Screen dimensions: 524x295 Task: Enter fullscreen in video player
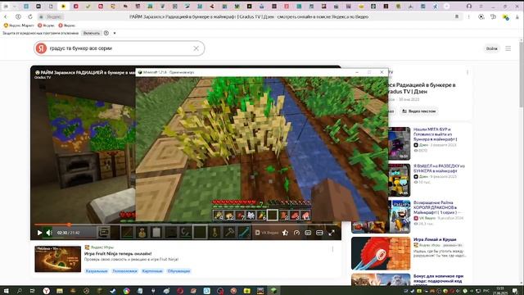[x=331, y=233]
